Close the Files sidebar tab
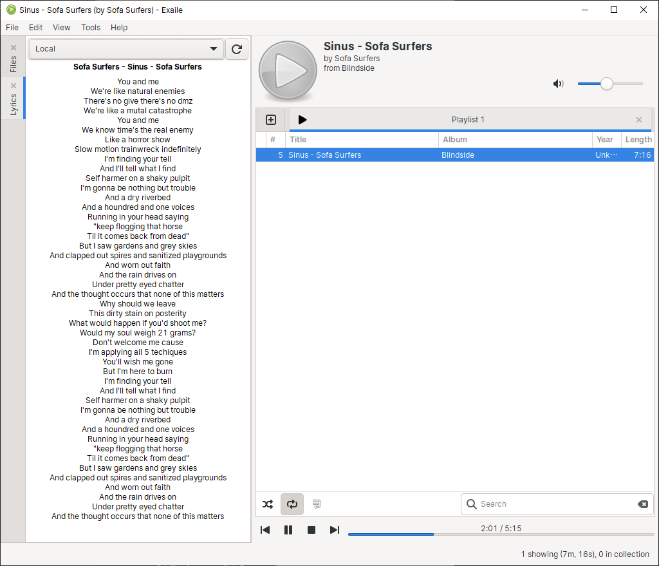The width and height of the screenshot is (659, 566). (x=14, y=48)
